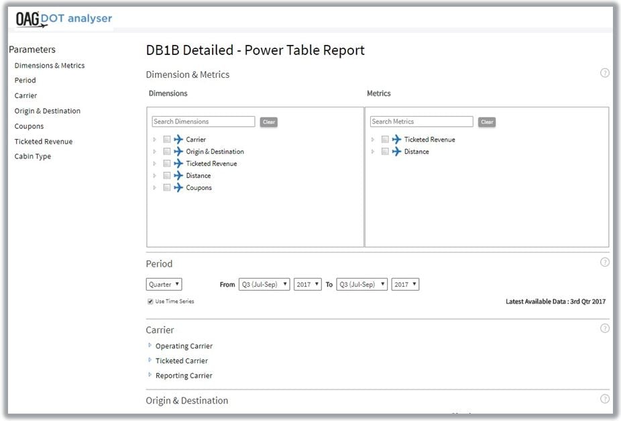Expand the Operating Carrier section
Image resolution: width=621 pixels, height=421 pixels.
(150, 346)
